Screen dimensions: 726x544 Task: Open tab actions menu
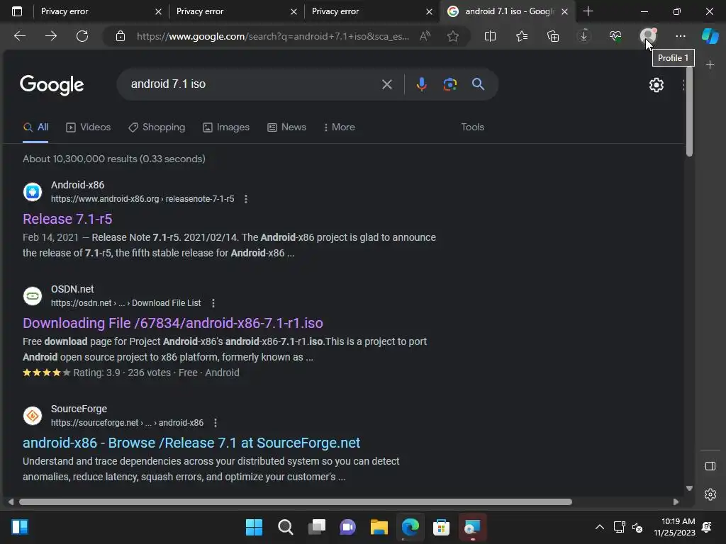click(17, 11)
